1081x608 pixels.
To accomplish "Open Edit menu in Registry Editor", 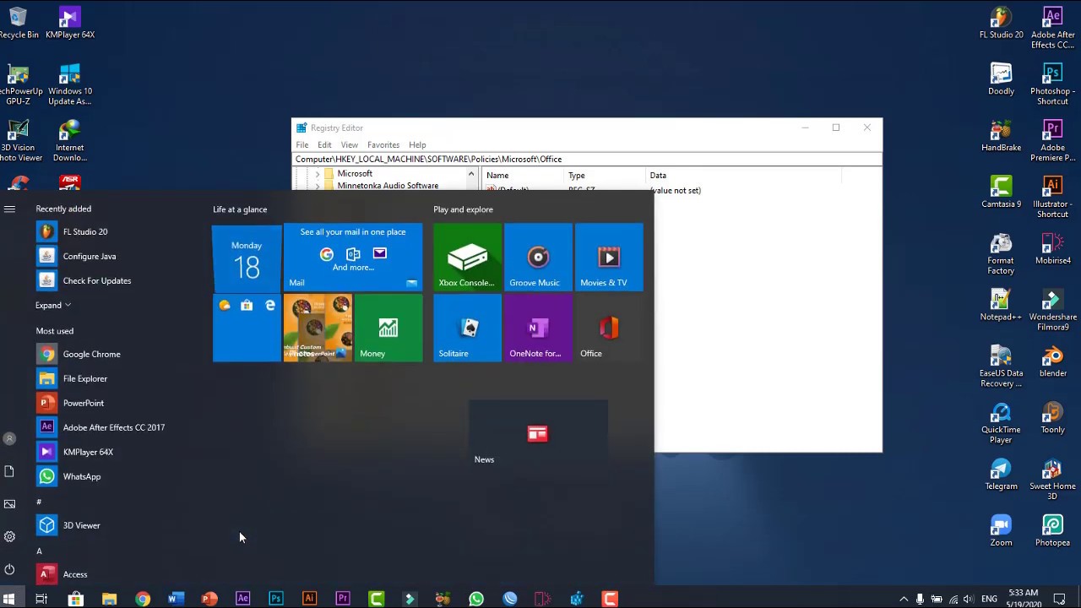I will point(324,144).
